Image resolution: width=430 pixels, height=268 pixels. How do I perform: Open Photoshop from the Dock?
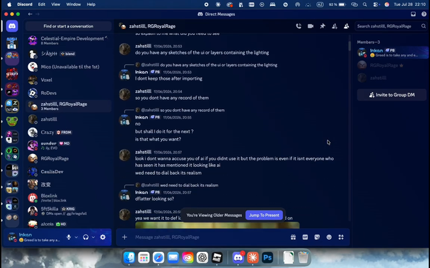(x=267, y=257)
